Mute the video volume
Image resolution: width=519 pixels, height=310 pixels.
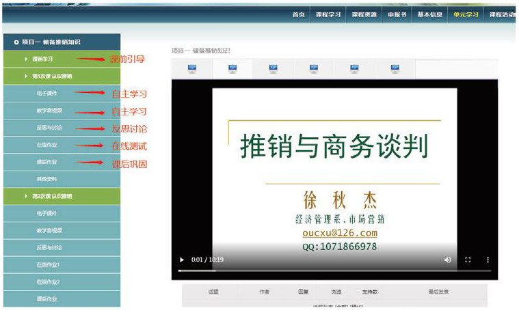click(x=447, y=259)
